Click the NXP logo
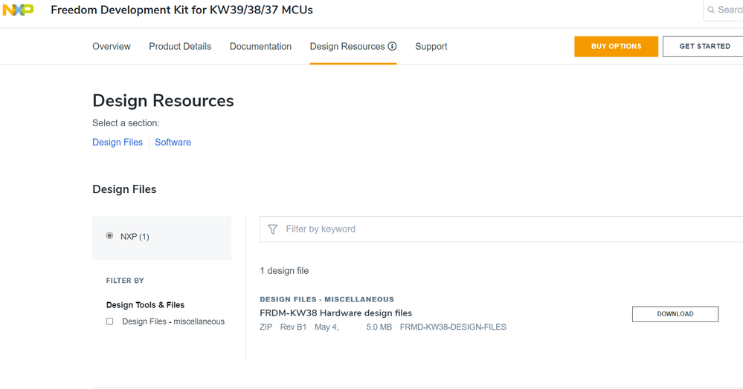The height and width of the screenshot is (389, 743). pos(18,10)
